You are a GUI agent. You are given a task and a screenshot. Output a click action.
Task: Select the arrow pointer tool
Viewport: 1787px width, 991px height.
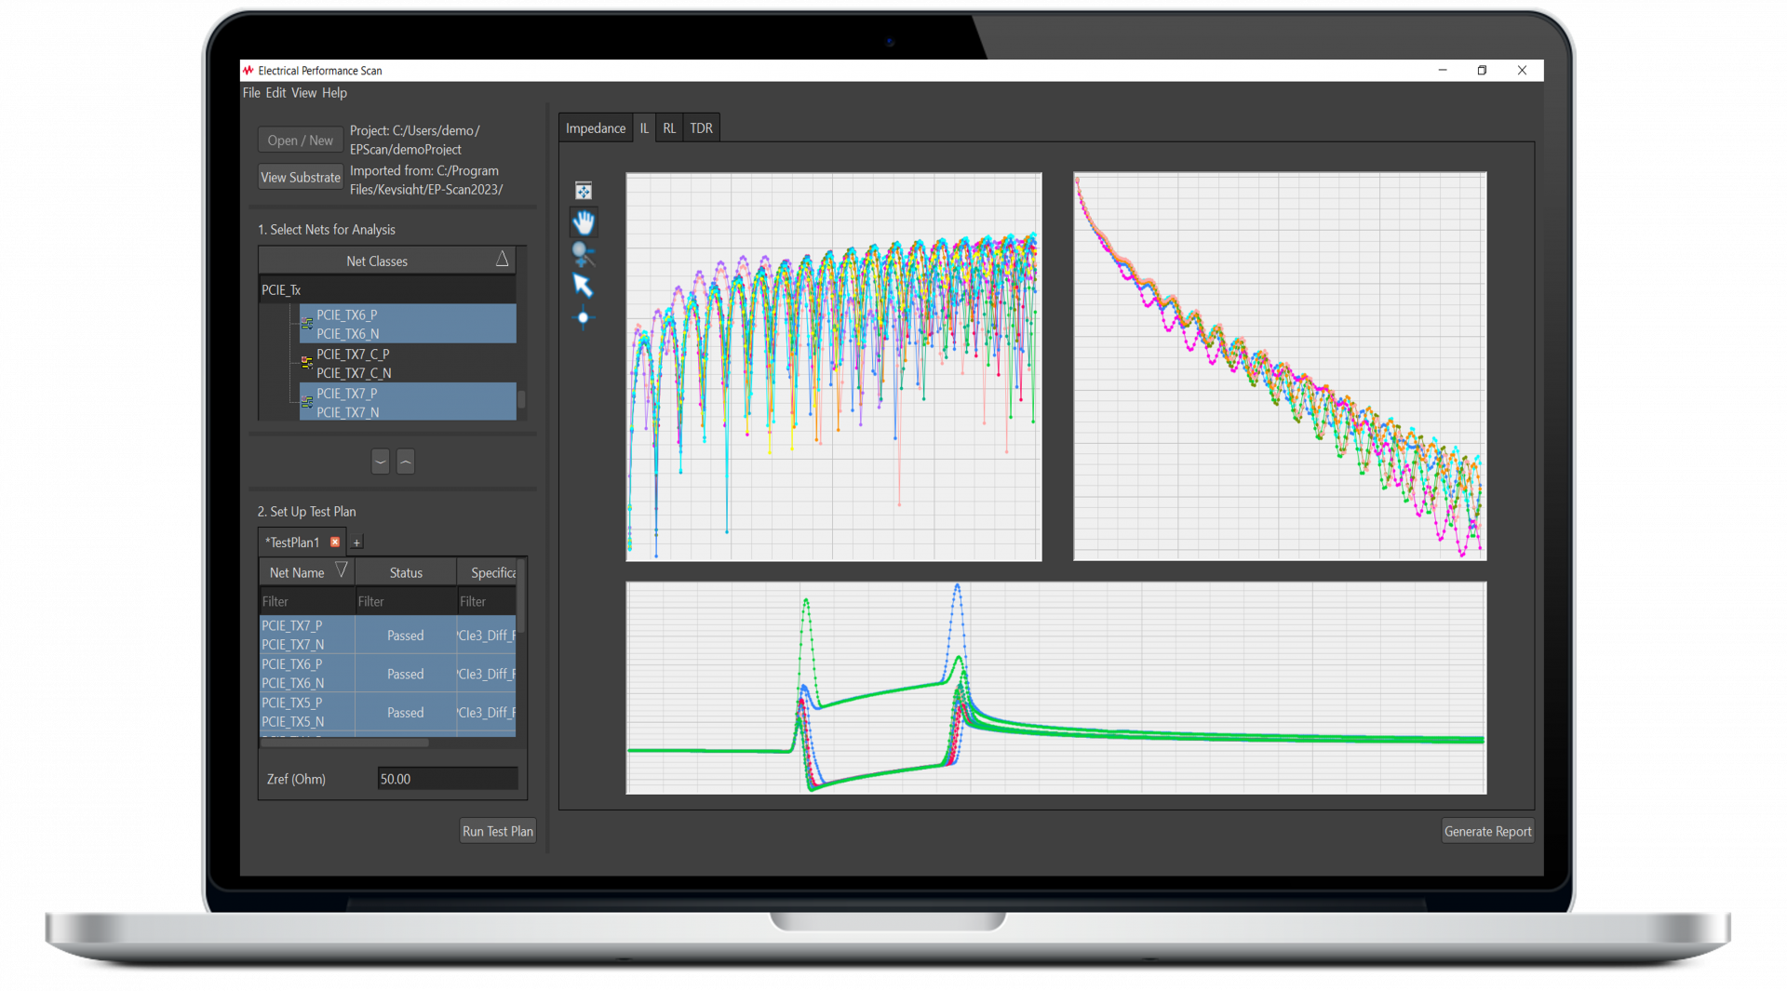pyautogui.click(x=583, y=286)
